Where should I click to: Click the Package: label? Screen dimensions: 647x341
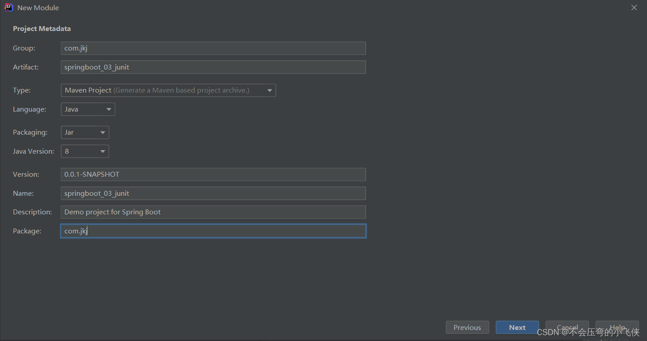pyautogui.click(x=27, y=231)
